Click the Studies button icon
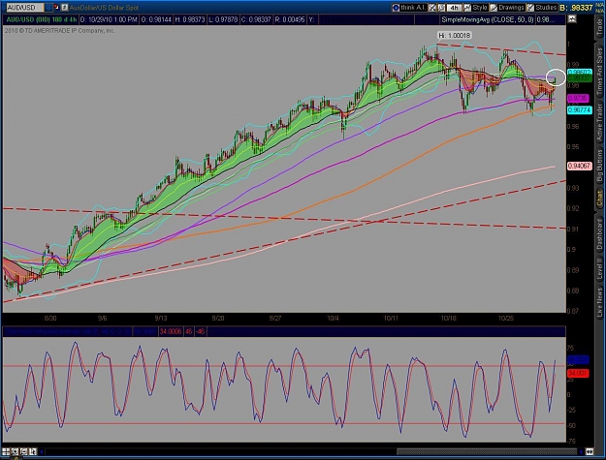The height and width of the screenshot is (460, 606). pyautogui.click(x=530, y=8)
